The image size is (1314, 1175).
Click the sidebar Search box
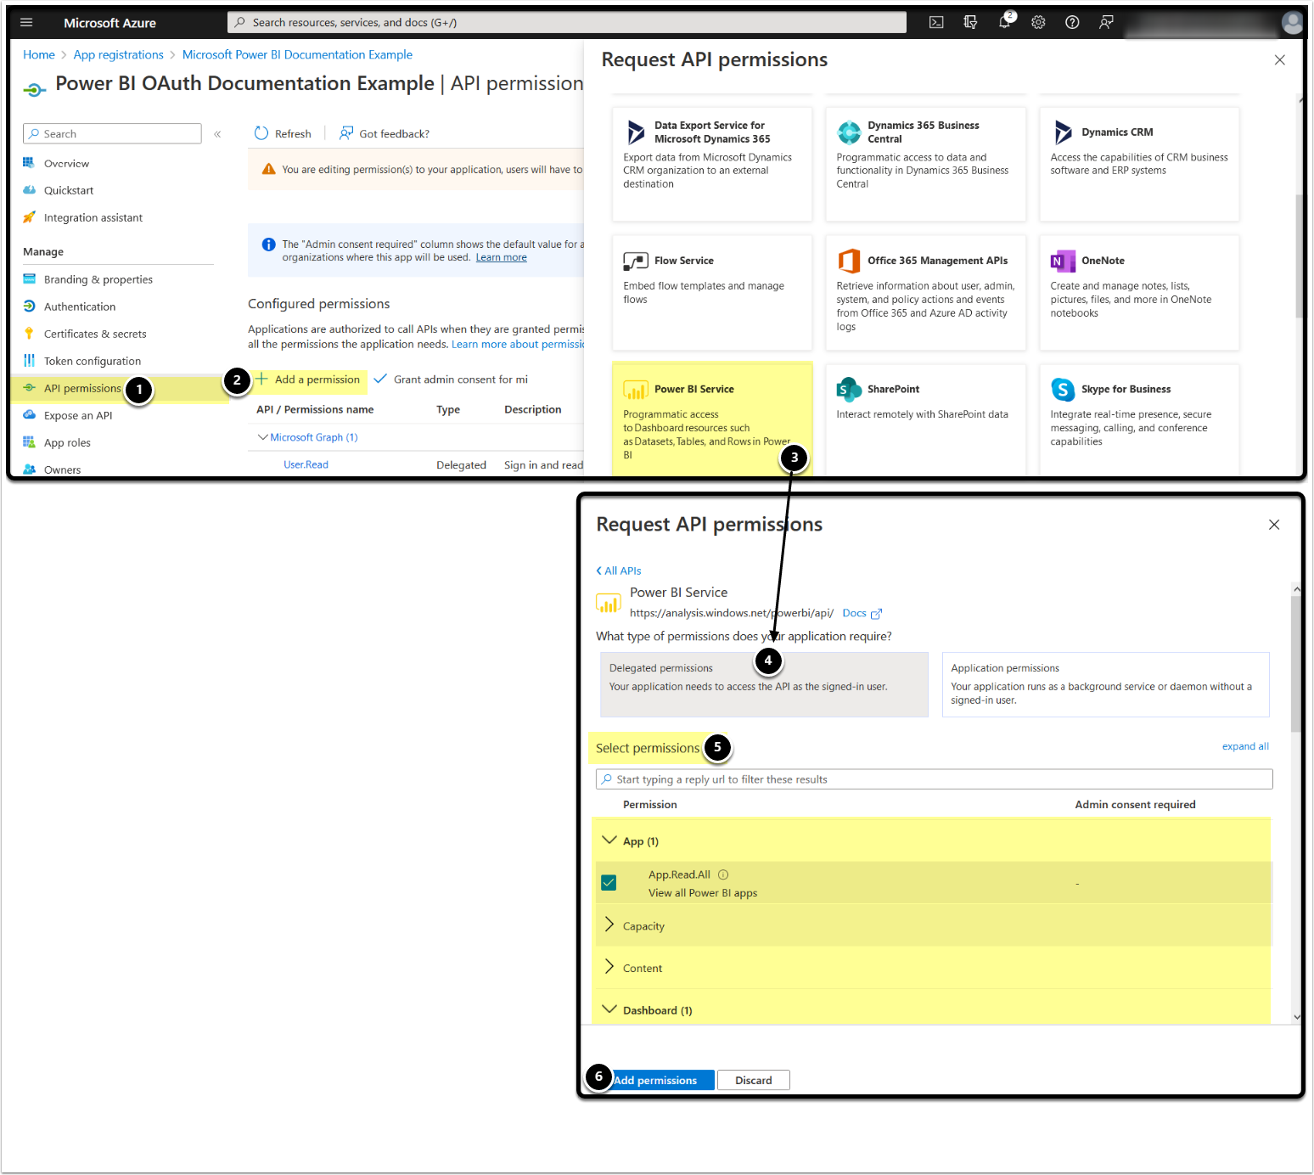coord(112,133)
